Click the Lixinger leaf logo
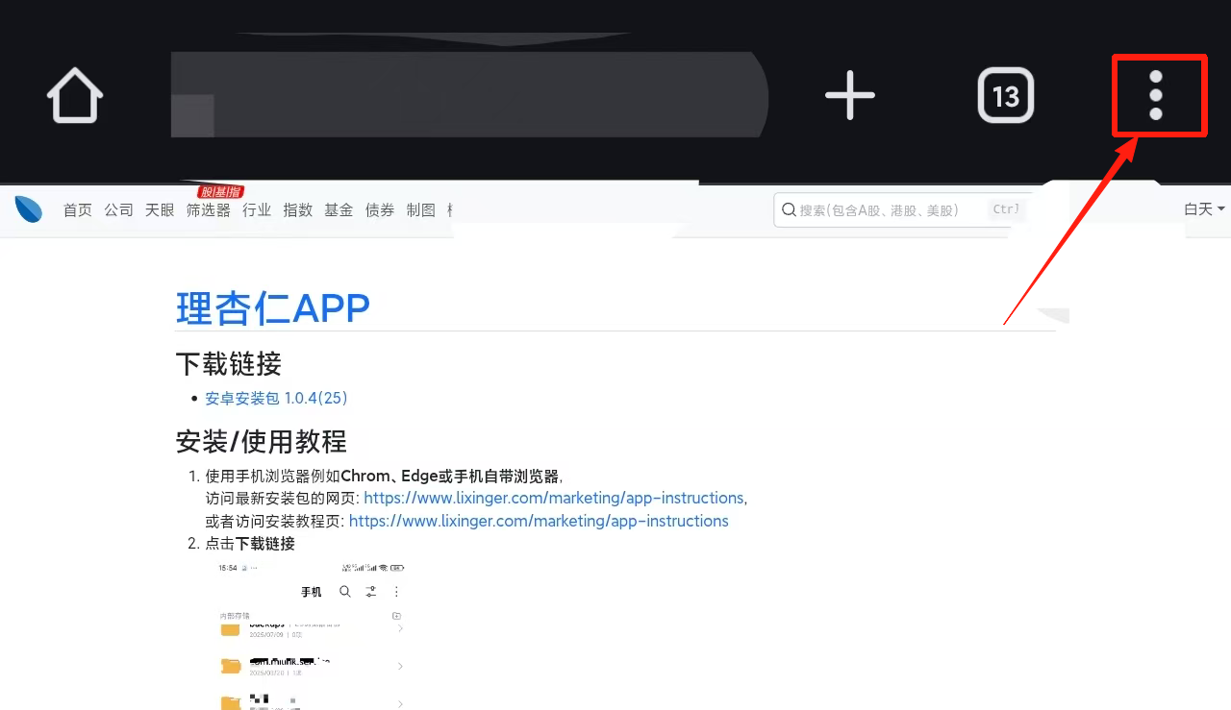Screen dimensions: 1231x710 pos(28,209)
